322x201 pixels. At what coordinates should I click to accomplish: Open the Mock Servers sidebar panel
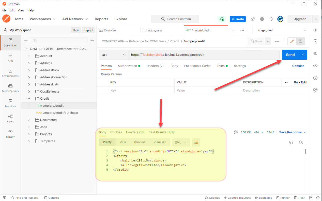tap(10, 88)
